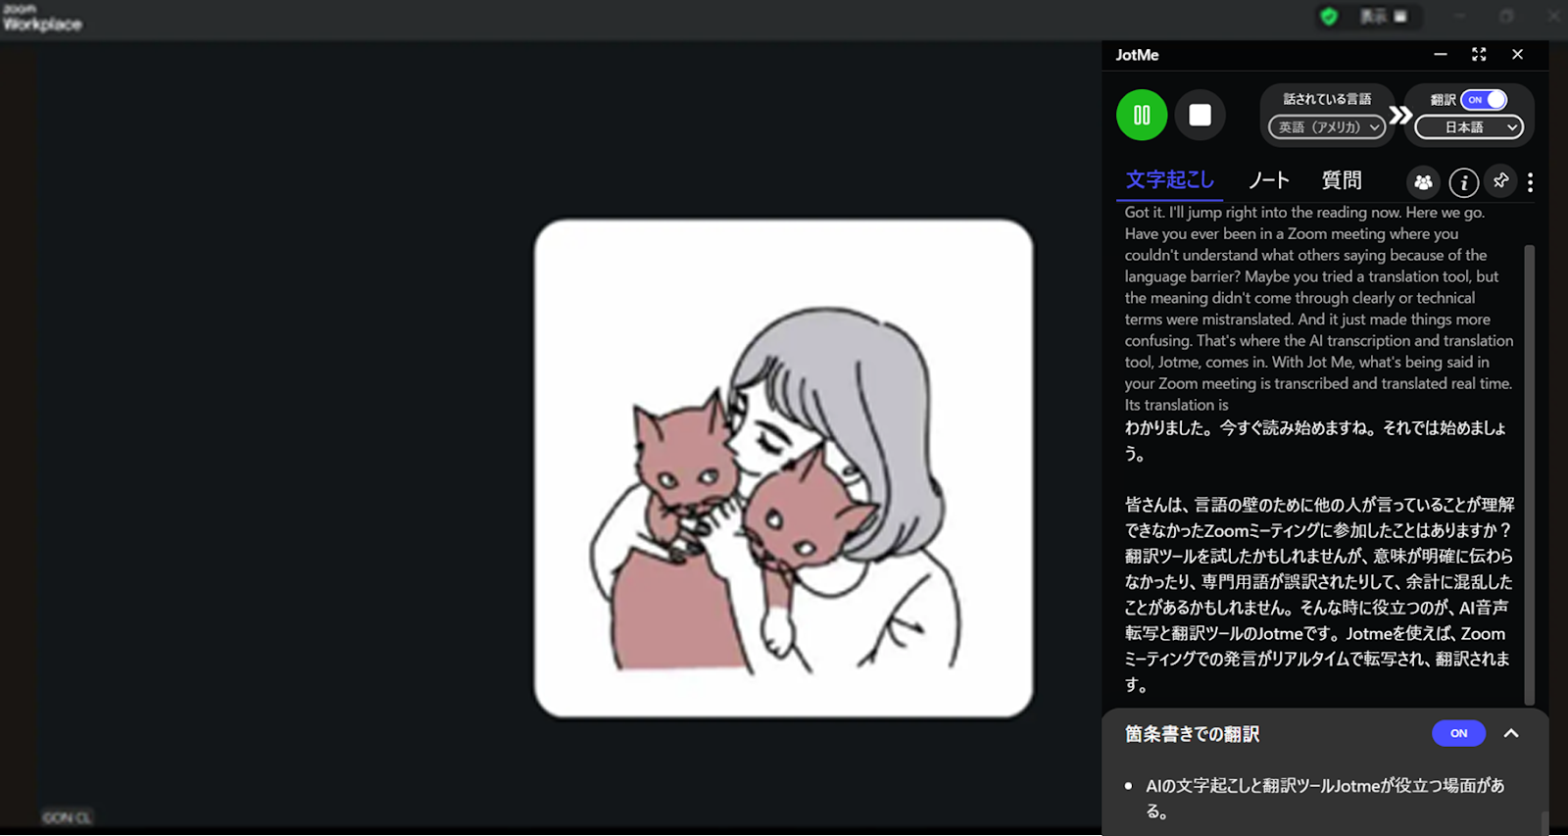Open the 英語 (アメリカ) spoken language dropdown

pos(1327,127)
